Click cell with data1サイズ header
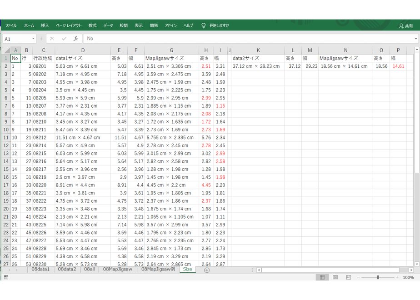 pos(83,58)
